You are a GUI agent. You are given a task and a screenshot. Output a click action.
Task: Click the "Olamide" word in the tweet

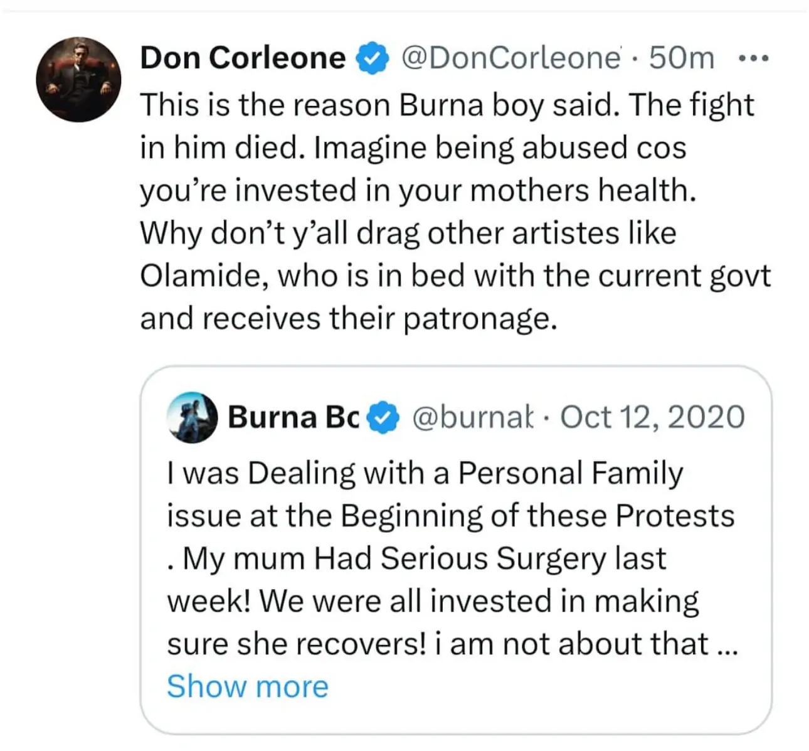click(x=203, y=276)
